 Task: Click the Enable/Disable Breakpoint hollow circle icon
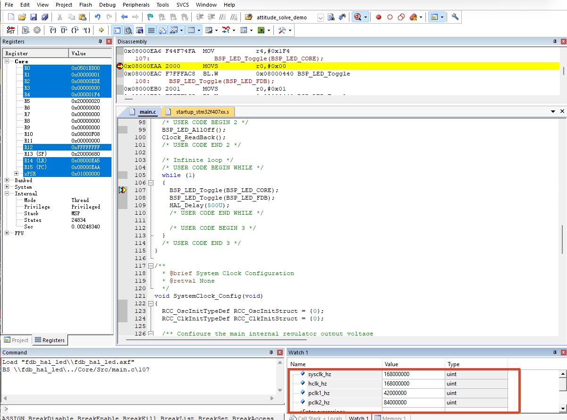390,17
